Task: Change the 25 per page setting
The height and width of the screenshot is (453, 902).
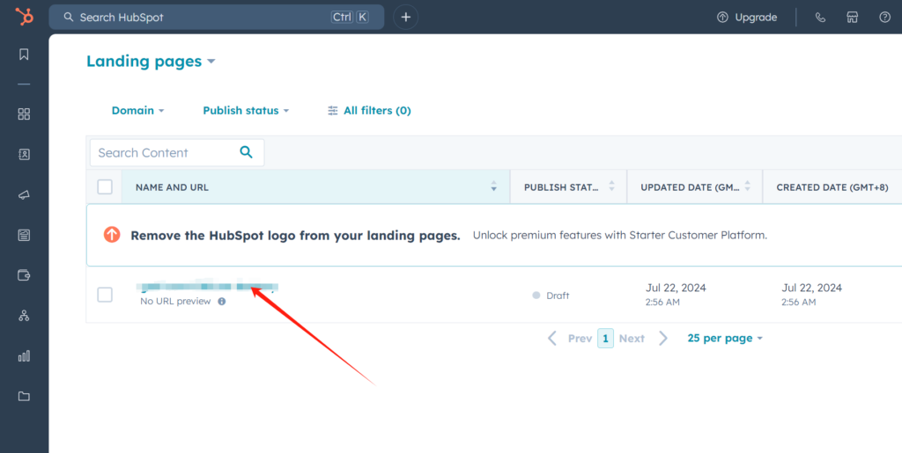Action: pos(724,339)
